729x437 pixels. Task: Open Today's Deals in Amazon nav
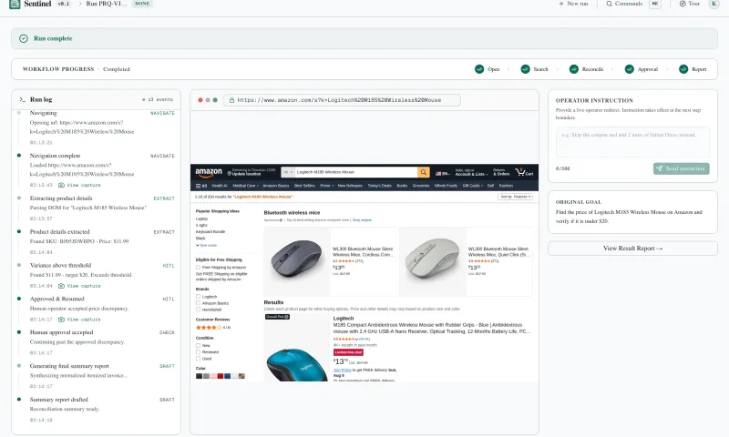pyautogui.click(x=379, y=186)
